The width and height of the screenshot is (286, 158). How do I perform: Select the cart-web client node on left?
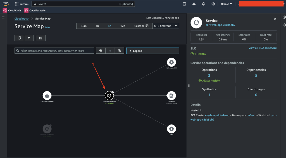47,96
